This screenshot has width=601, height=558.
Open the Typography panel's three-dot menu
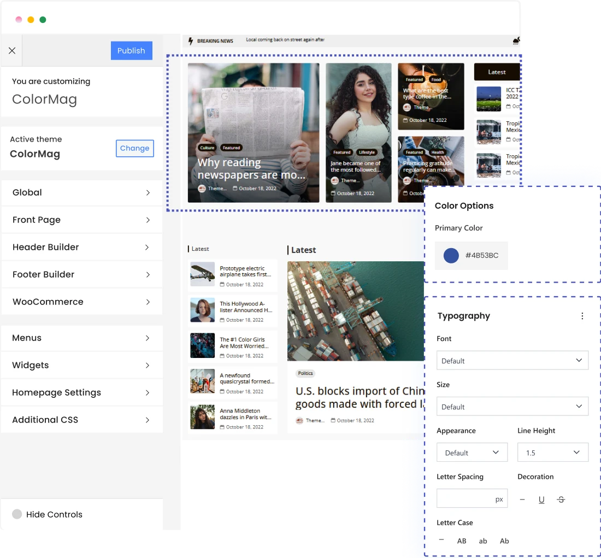582,315
